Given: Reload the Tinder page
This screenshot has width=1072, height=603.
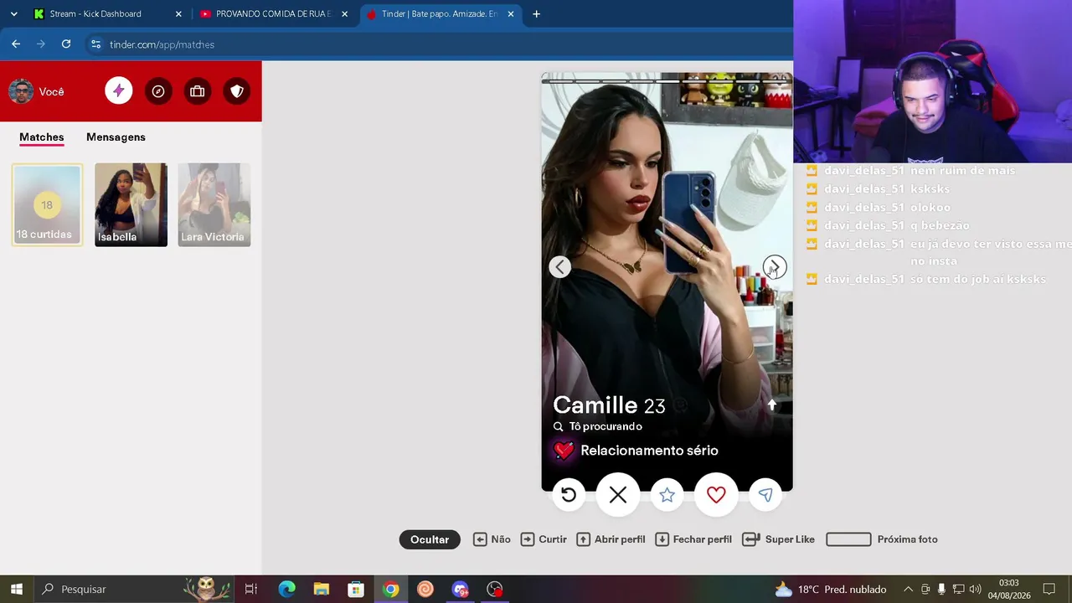Looking at the screenshot, I should [x=66, y=44].
